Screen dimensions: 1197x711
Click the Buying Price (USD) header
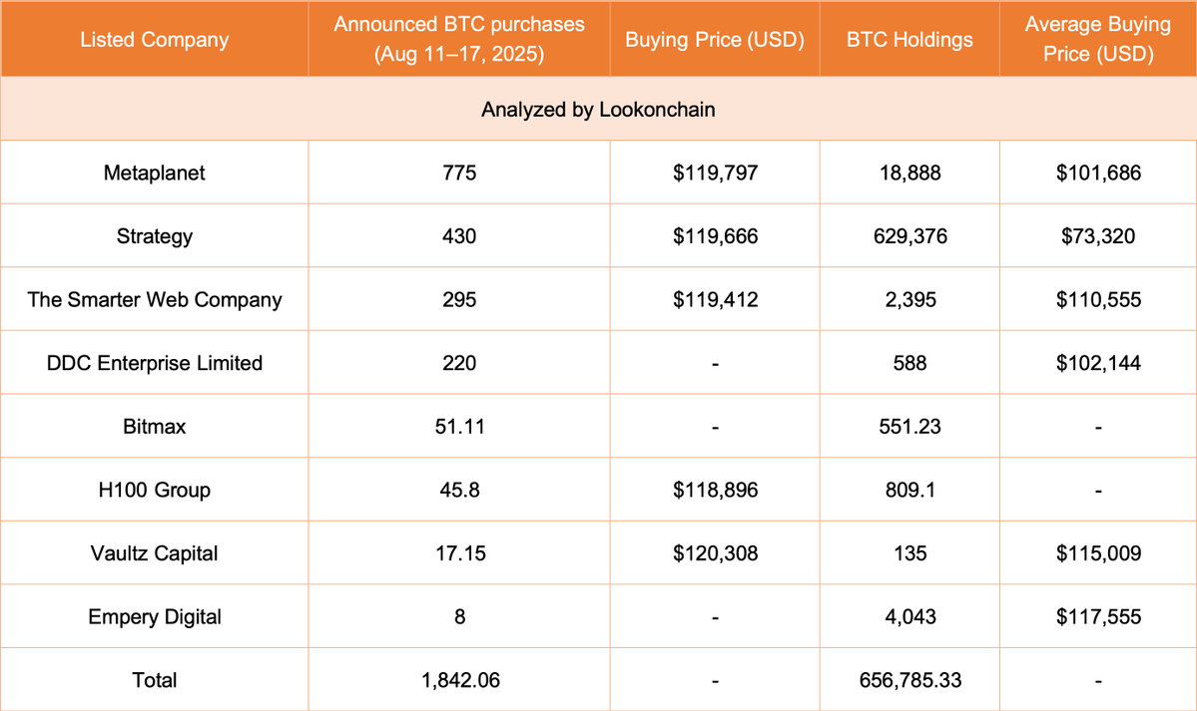[x=715, y=40]
